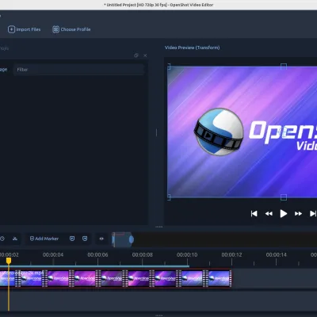
Task: Click the rewind button
Action: coord(269,213)
